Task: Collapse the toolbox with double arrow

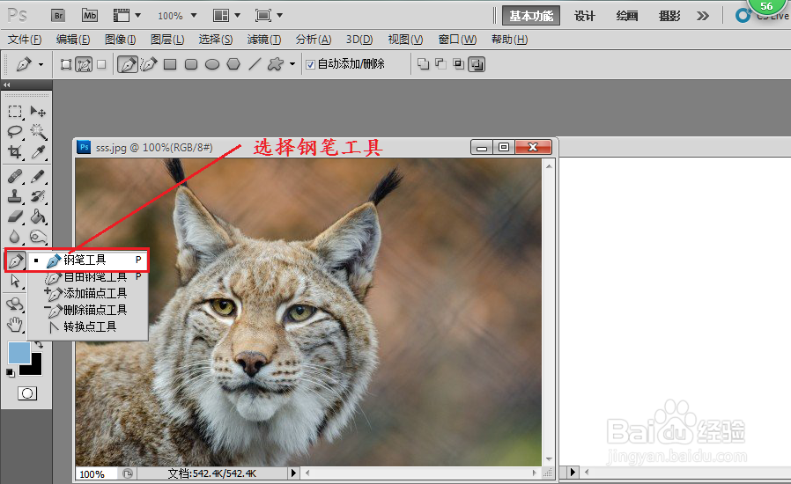Action: pos(6,84)
